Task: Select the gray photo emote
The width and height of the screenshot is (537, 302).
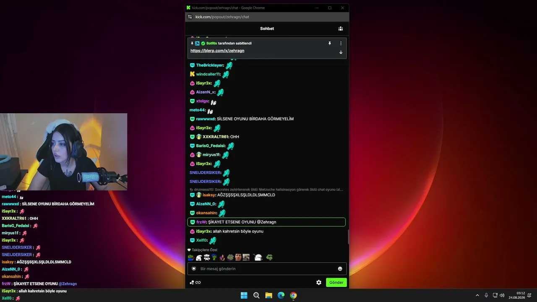Action: (x=246, y=257)
